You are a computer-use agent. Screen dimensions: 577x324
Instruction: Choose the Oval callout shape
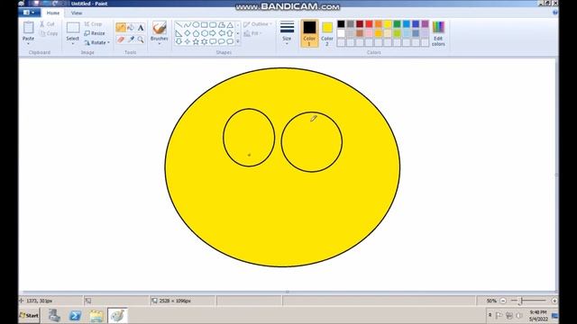click(221, 41)
